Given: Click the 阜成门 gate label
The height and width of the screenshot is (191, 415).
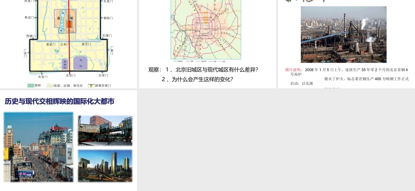Looking at the screenshot, I should coord(29,18).
